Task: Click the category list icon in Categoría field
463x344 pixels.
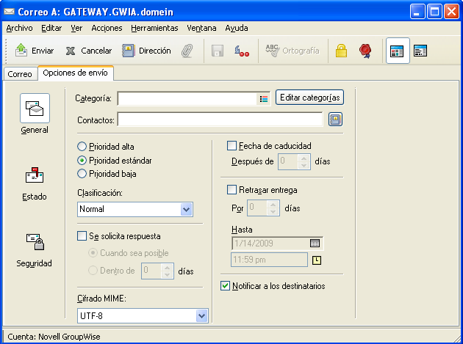Action: [264, 99]
